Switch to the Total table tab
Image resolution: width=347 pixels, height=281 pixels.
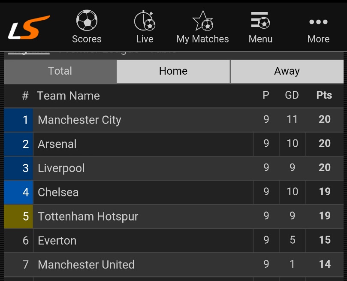pos(60,71)
